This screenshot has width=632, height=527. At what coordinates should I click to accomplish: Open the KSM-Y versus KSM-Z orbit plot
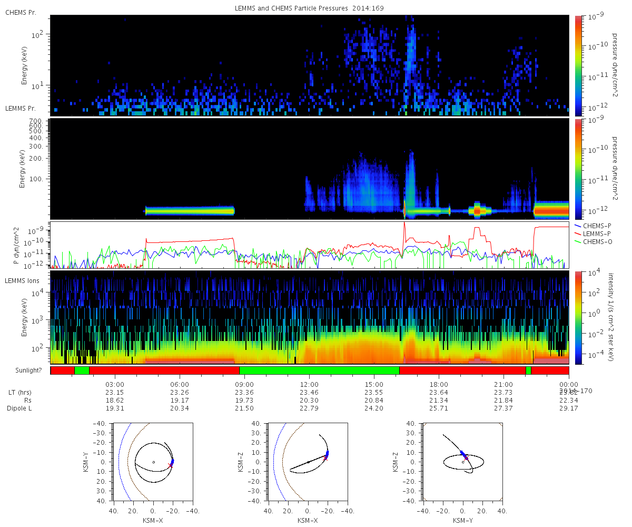[462, 462]
